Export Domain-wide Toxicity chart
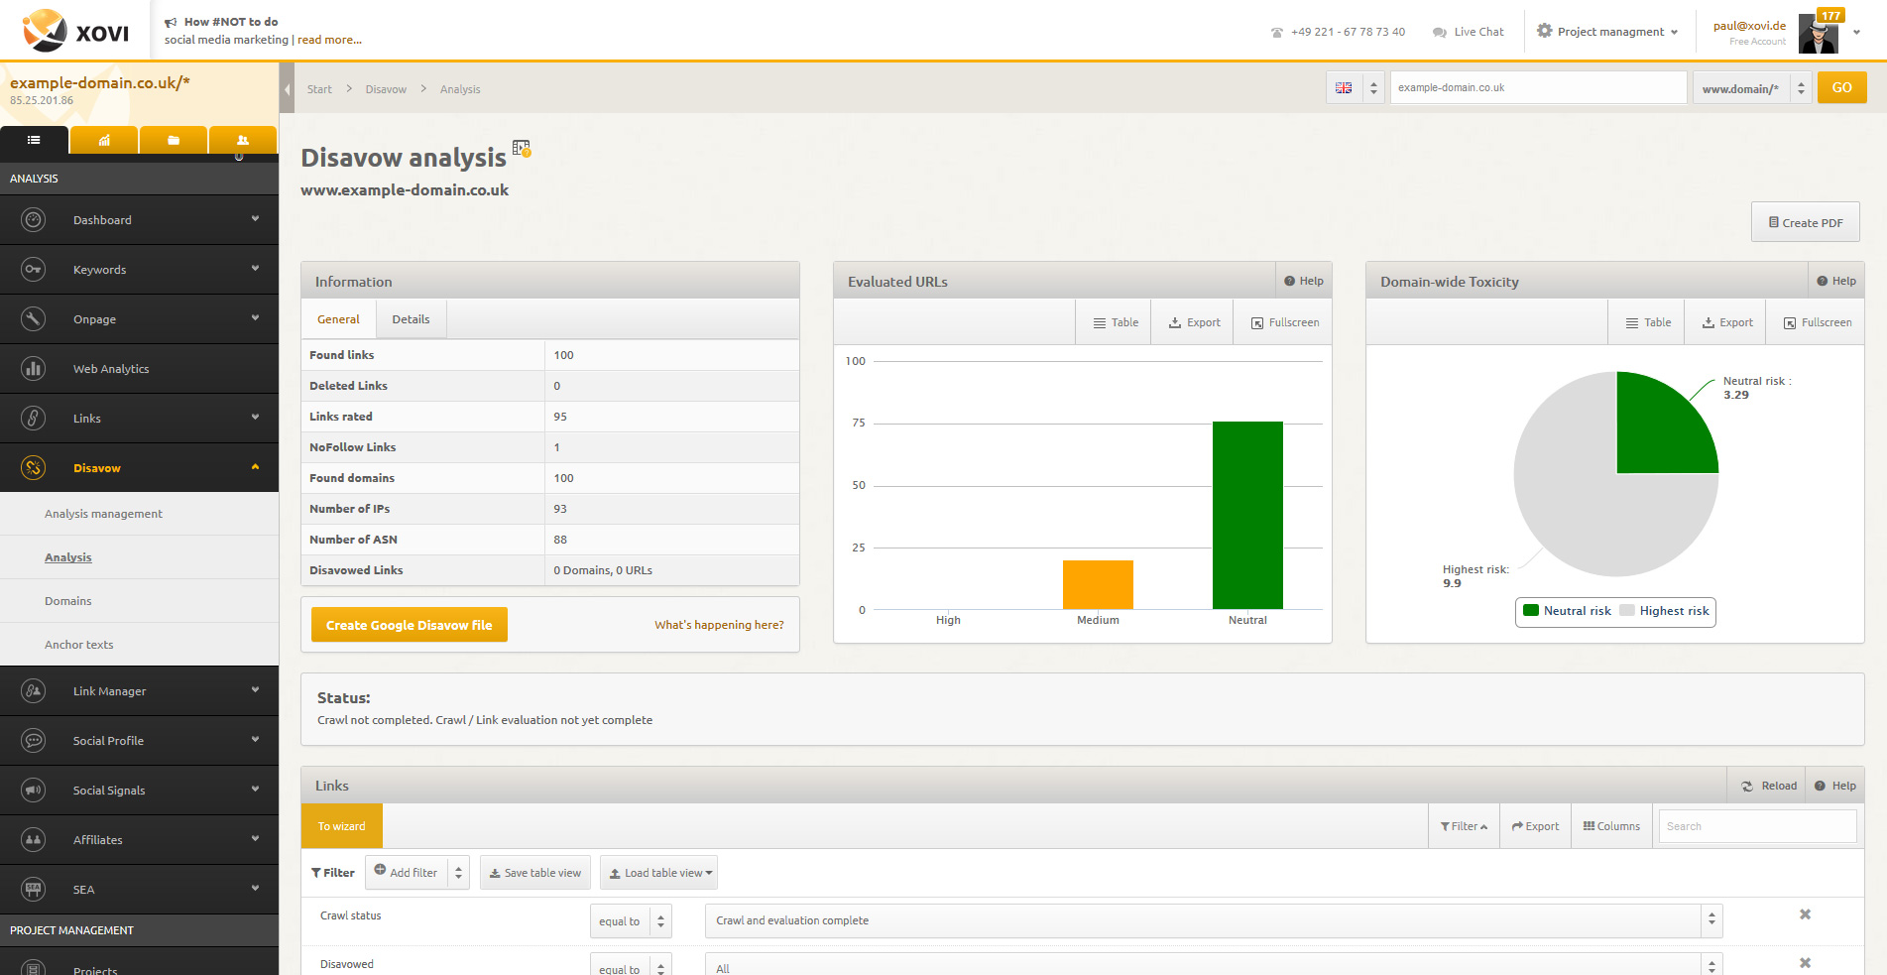The width and height of the screenshot is (1887, 975). (x=1726, y=322)
